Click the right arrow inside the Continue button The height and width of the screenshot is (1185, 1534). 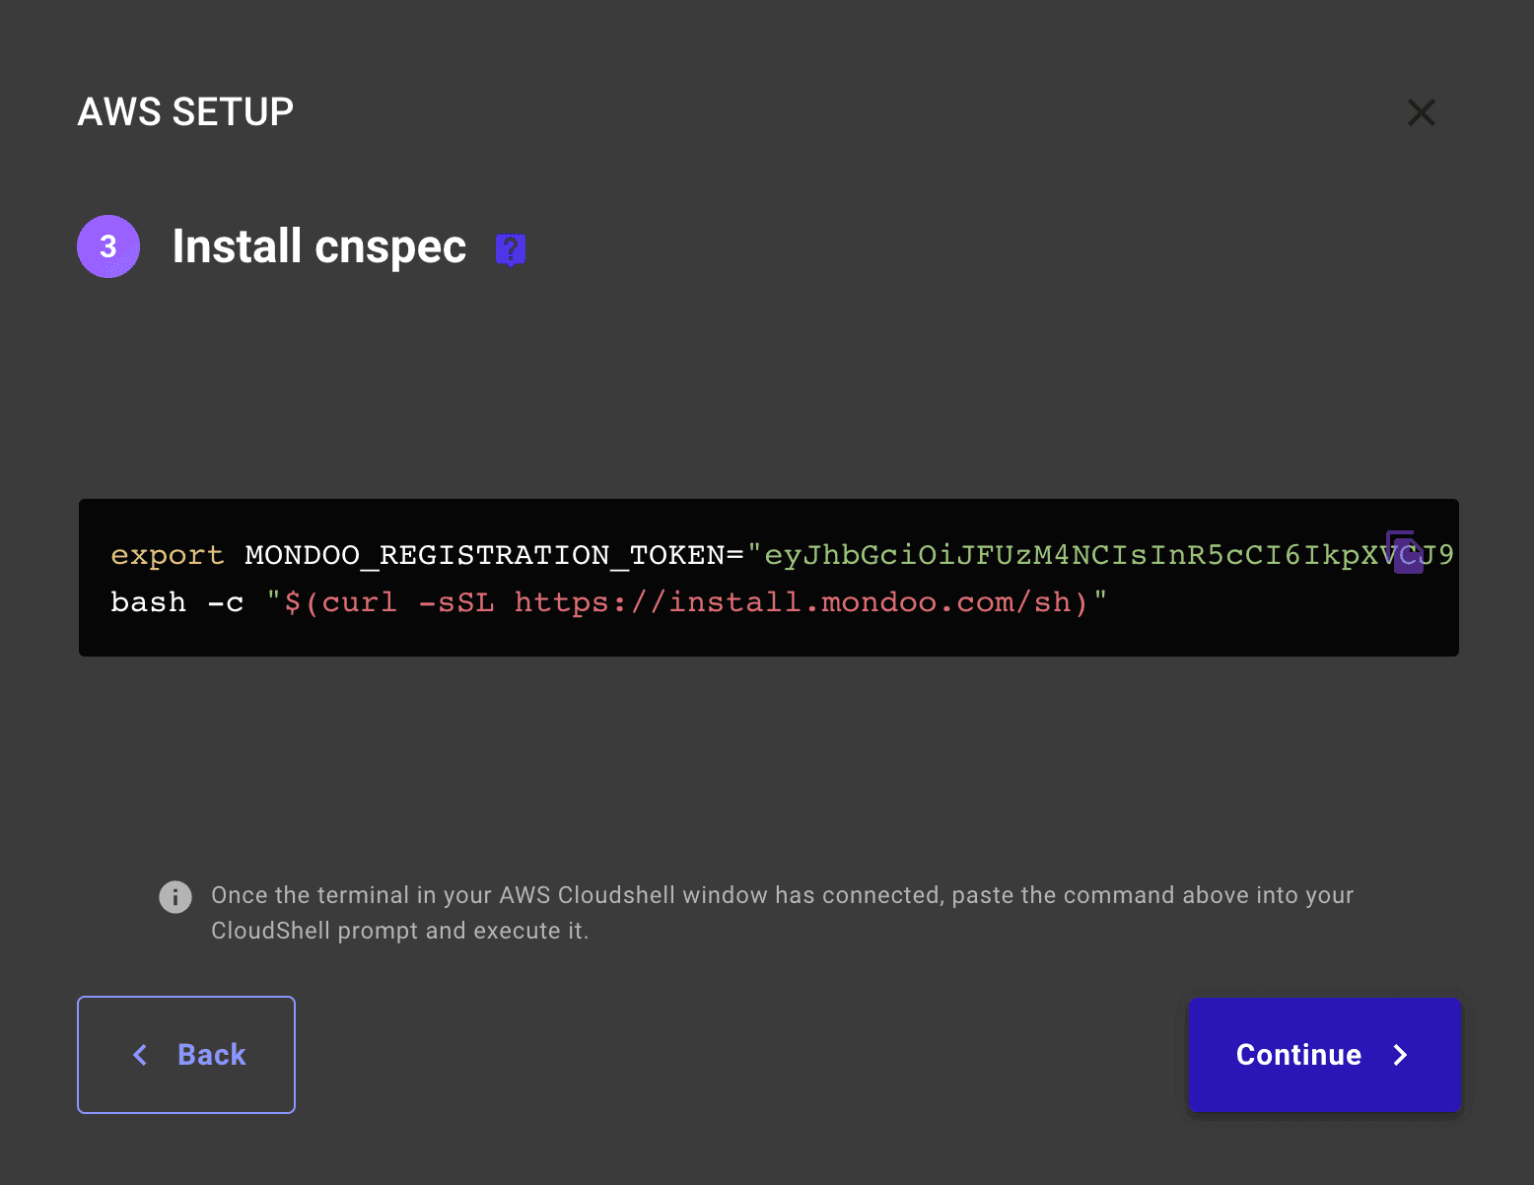[x=1400, y=1054]
